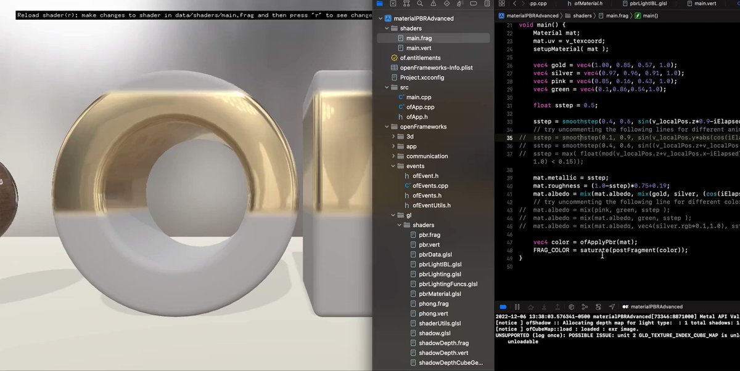Open the Find navigator magnifier icon

(x=419, y=4)
